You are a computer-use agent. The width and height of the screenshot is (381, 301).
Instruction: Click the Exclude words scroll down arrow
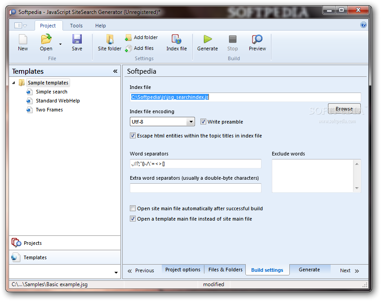357,188
